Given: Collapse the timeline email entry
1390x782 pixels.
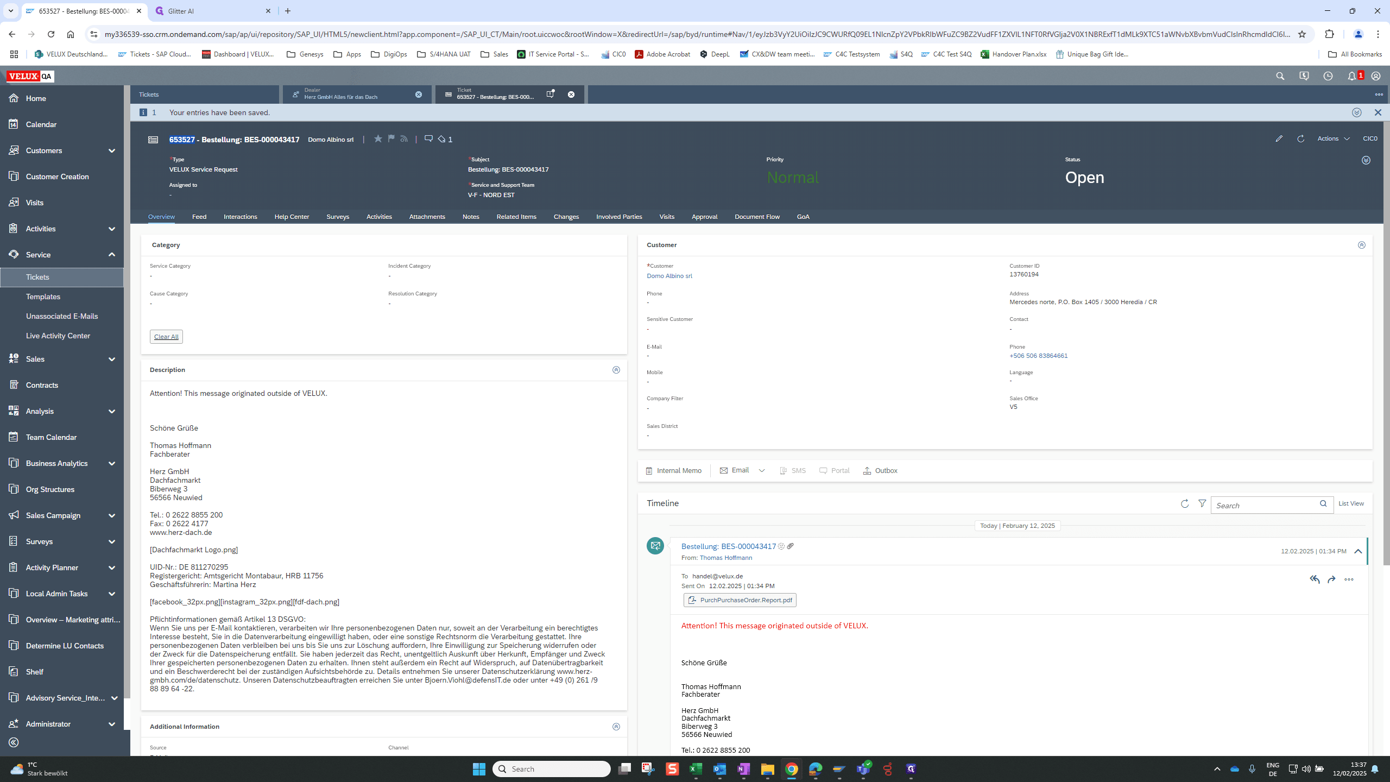Looking at the screenshot, I should point(1358,551).
